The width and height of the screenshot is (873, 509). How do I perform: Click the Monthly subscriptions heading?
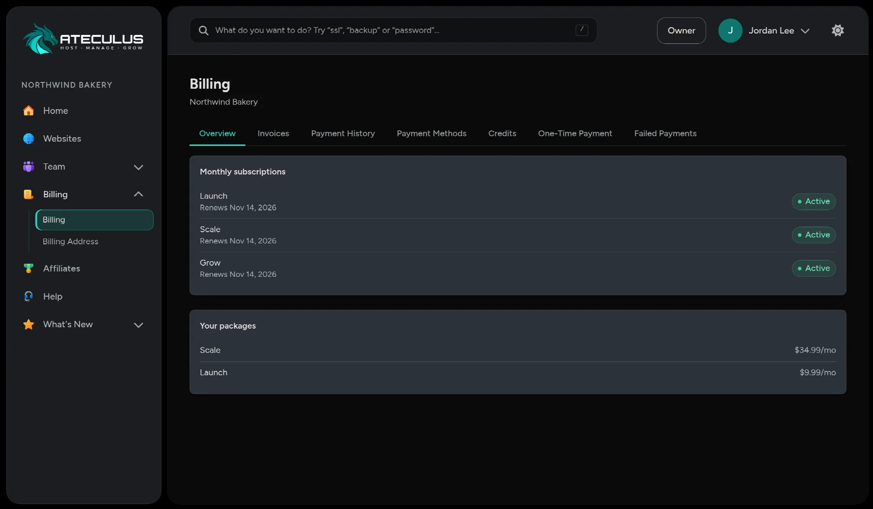[x=242, y=172]
